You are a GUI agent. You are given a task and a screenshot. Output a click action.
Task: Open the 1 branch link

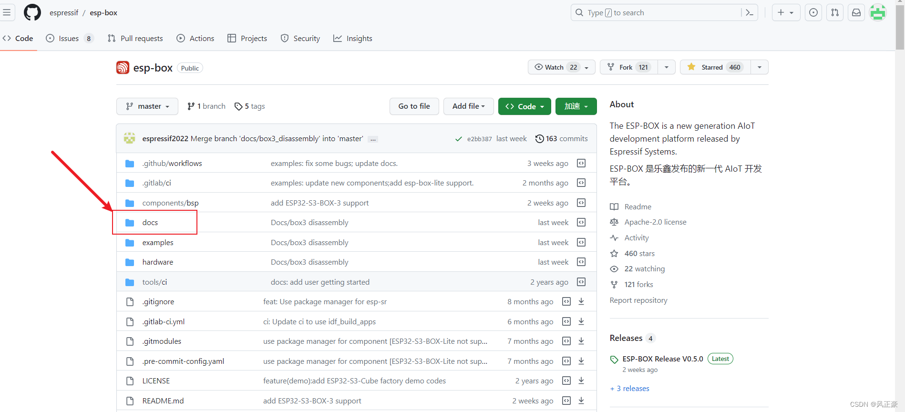click(206, 106)
